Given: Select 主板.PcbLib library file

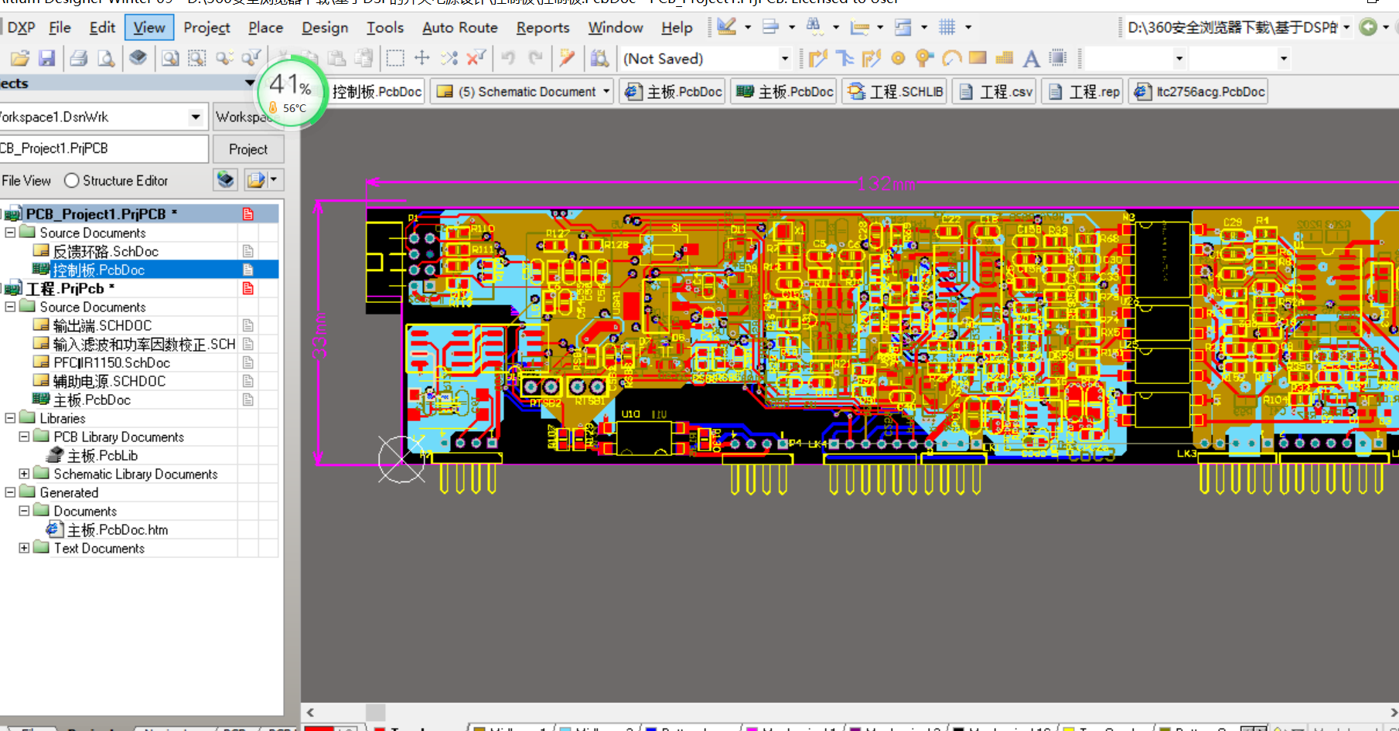Looking at the screenshot, I should 102,455.
